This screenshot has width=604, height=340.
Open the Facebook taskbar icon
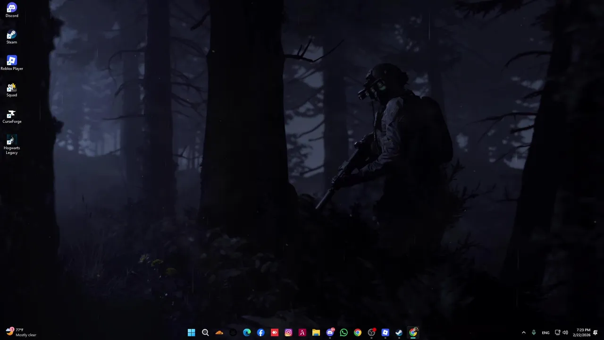pyautogui.click(x=260, y=332)
